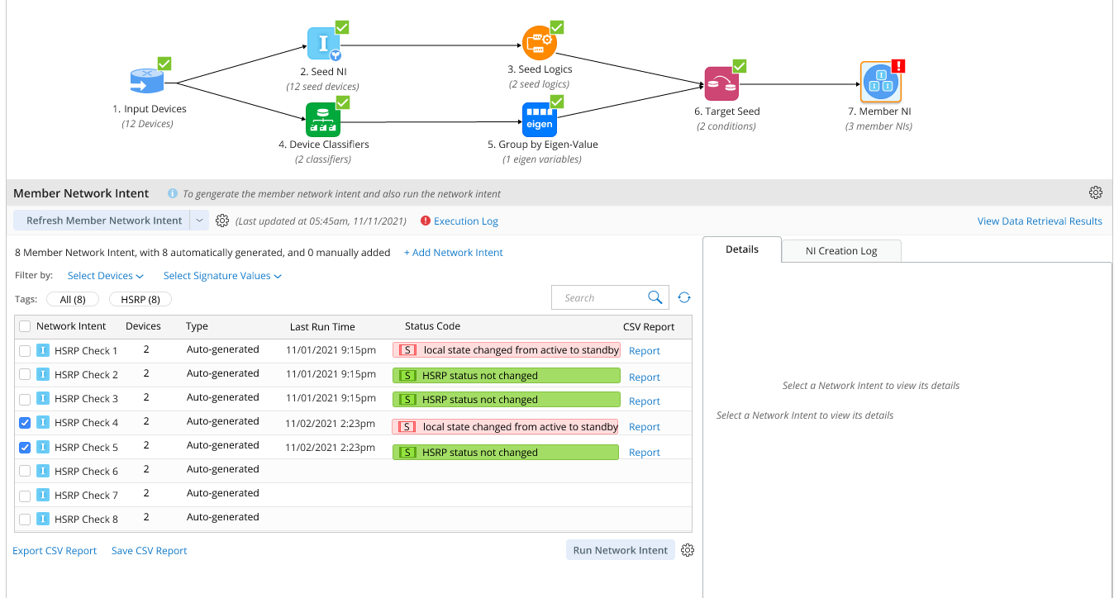
Task: Select the Seed NI node icon
Action: click(324, 43)
